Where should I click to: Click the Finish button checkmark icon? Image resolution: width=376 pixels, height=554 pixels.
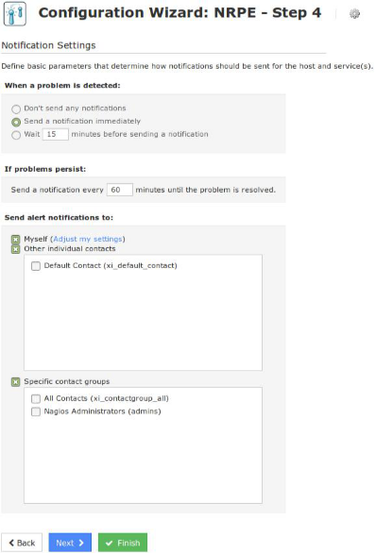tap(110, 543)
